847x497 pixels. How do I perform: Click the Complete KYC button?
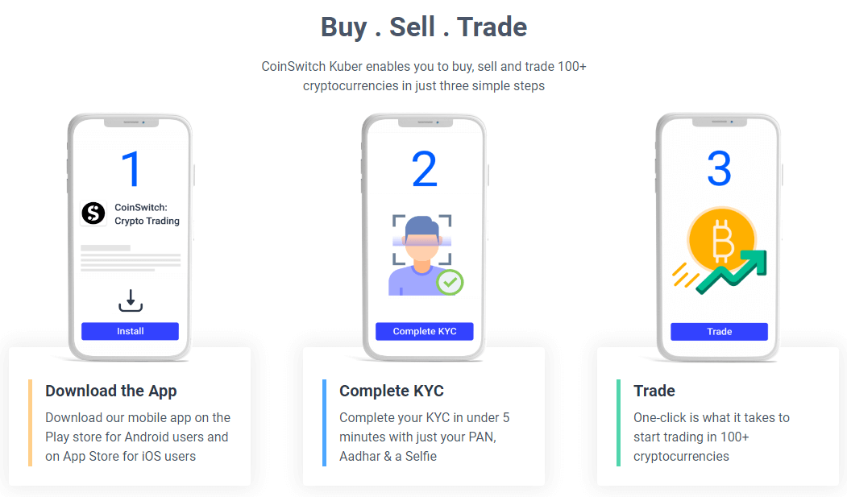pyautogui.click(x=425, y=331)
